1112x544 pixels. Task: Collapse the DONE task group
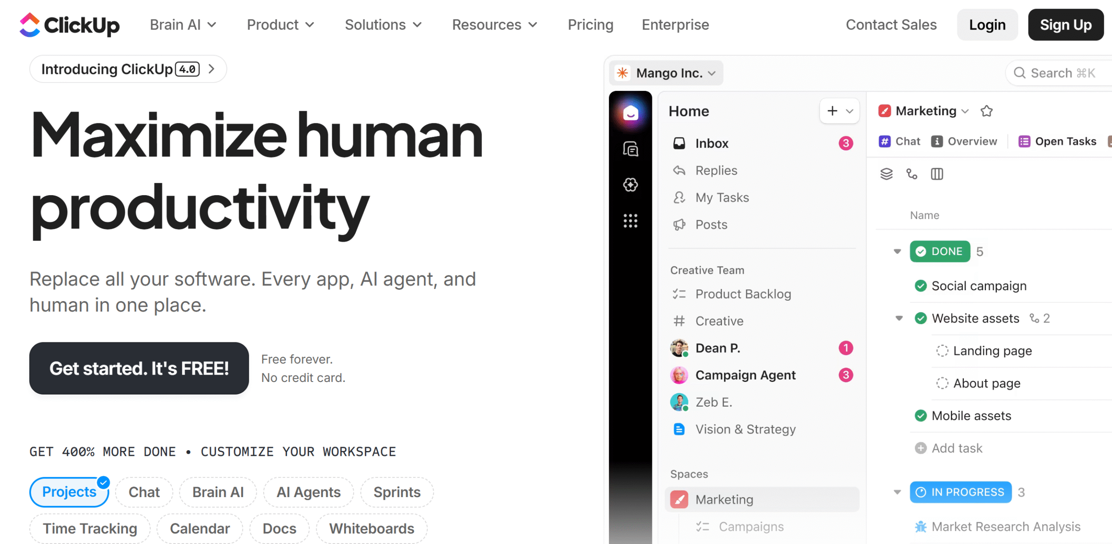tap(897, 252)
